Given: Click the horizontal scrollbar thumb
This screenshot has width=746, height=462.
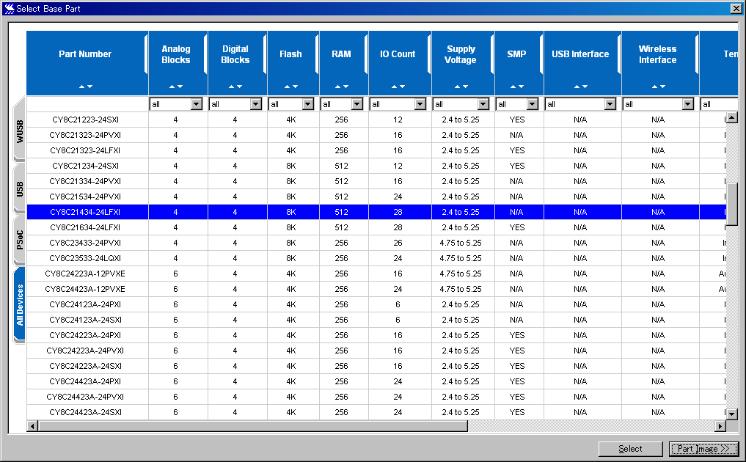Looking at the screenshot, I should pyautogui.click(x=252, y=426).
